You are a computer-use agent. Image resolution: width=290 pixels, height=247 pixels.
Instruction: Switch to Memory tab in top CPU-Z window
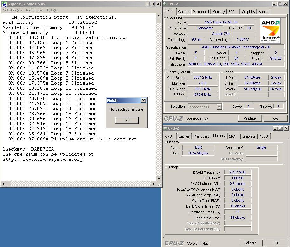[219, 12]
